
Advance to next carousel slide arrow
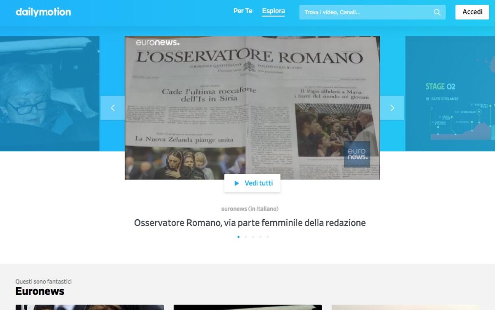392,108
